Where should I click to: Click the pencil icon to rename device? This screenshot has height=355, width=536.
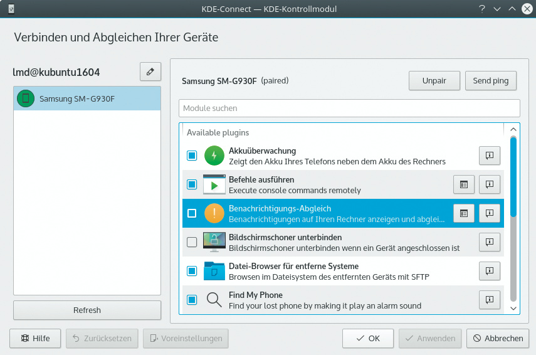pyautogui.click(x=150, y=72)
